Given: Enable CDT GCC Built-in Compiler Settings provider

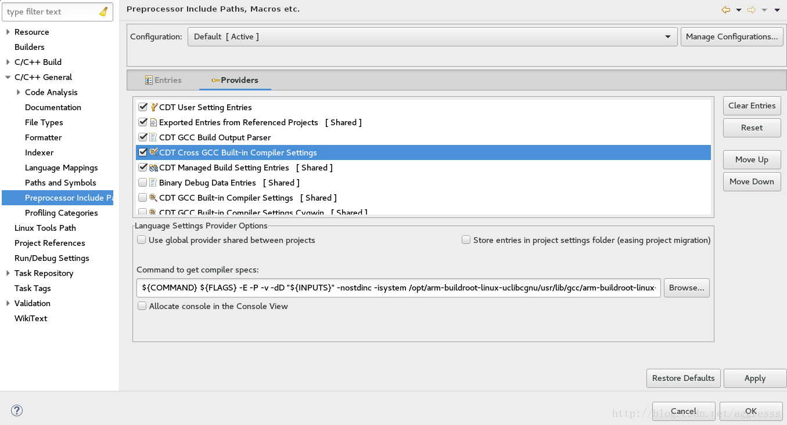Looking at the screenshot, I should pos(143,198).
